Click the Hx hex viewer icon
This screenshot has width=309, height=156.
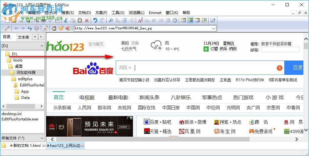(x=147, y=20)
